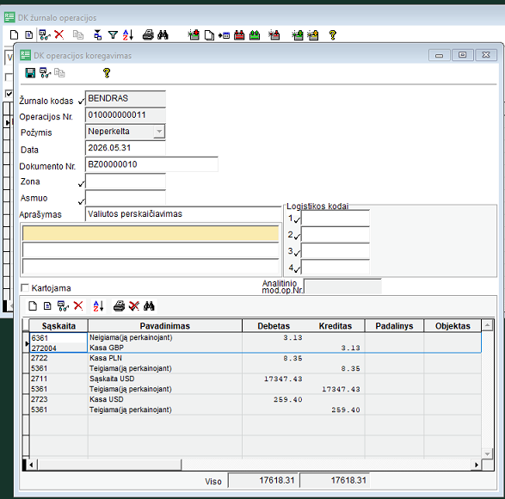Viewport: 505px width, 499px height.
Task: Click the green double-arrow batch icon in journal toolbar
Action: [255, 34]
